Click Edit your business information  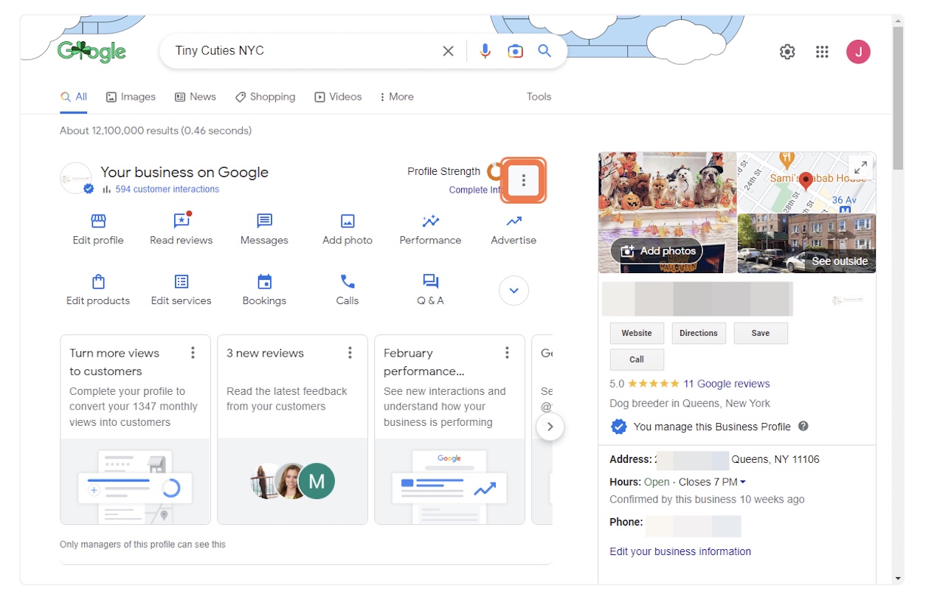click(x=680, y=551)
